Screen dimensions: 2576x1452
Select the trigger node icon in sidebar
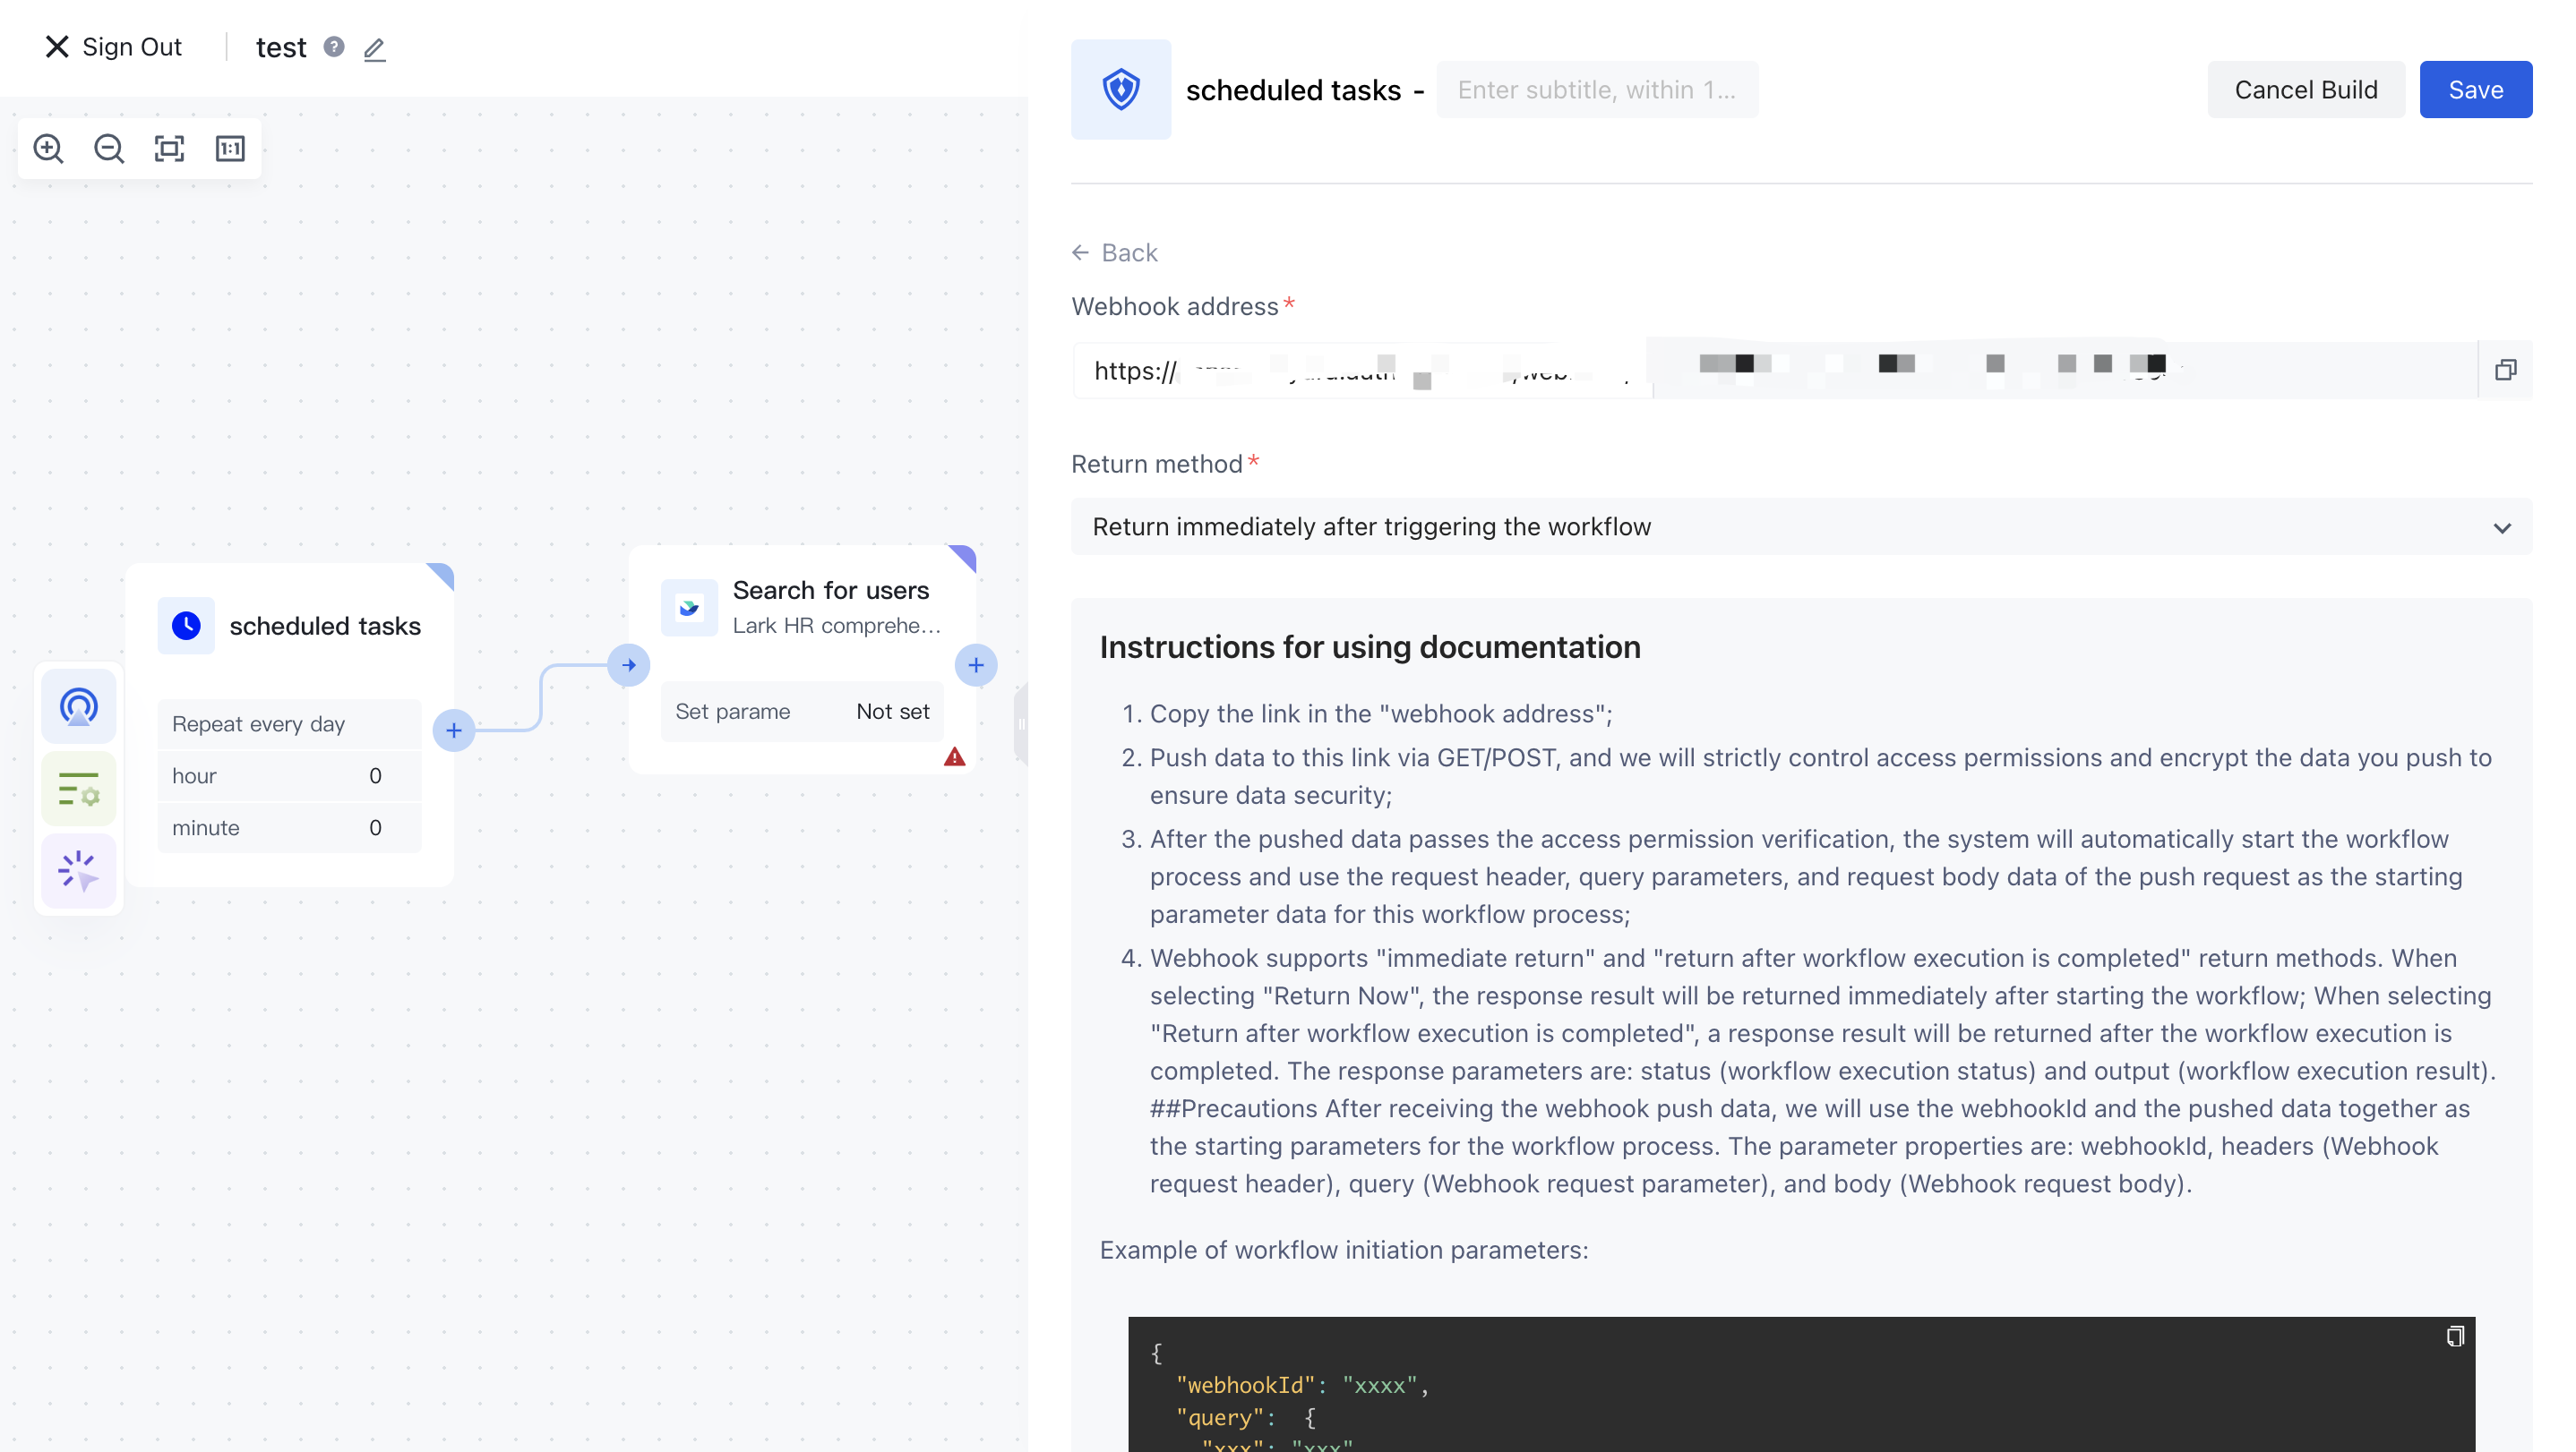tap(78, 705)
